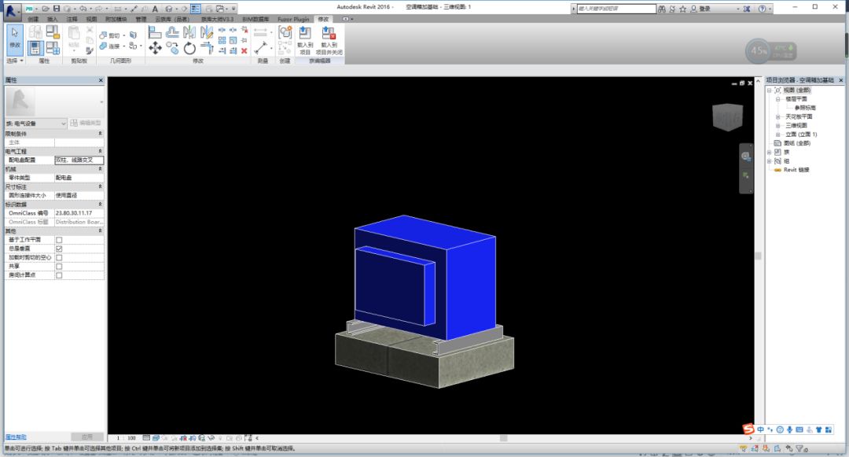Uncheck the 总是垂直 checkbox

coord(59,249)
